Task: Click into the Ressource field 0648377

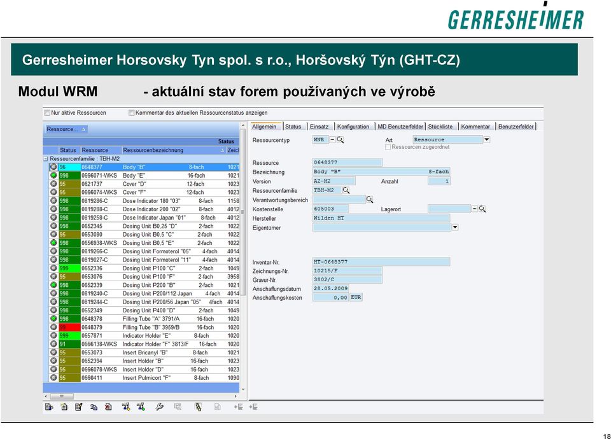Action: (x=347, y=162)
